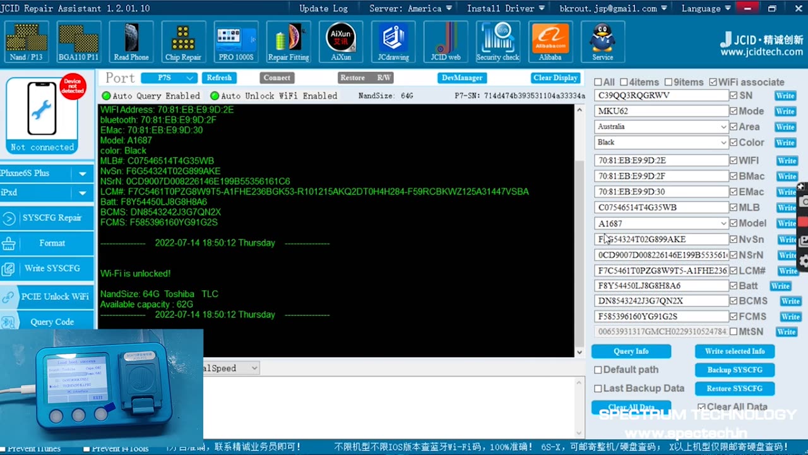This screenshot has height=455, width=808.
Task: Select Query Code in the sidebar
Action: pyautogui.click(x=47, y=321)
